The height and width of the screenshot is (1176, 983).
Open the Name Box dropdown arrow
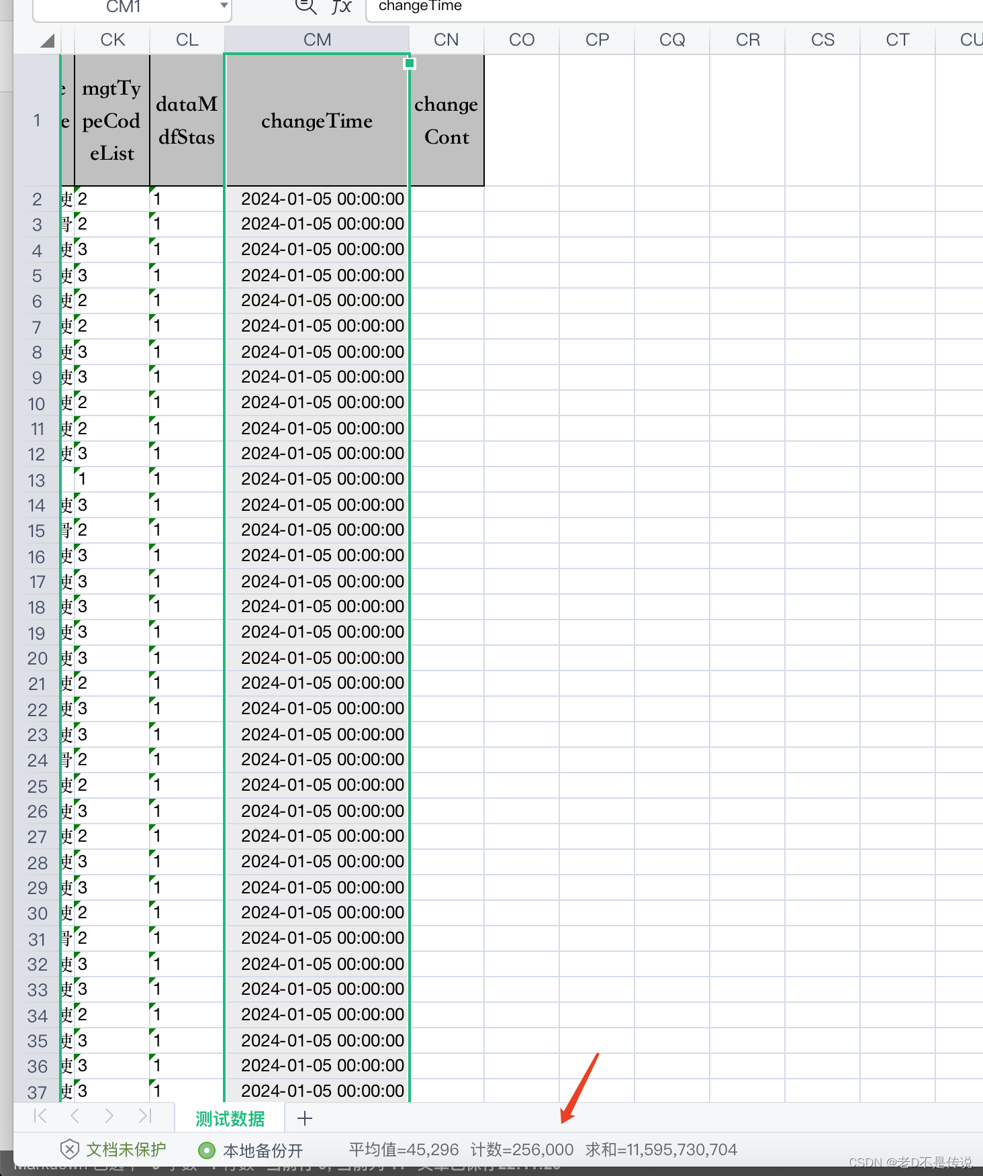point(224,6)
